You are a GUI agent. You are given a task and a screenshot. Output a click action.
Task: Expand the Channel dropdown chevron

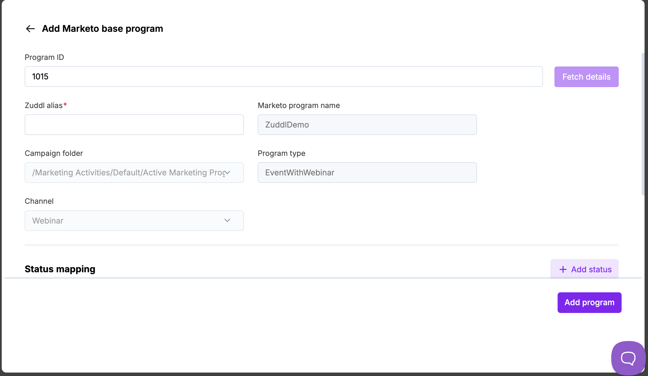[227, 220]
